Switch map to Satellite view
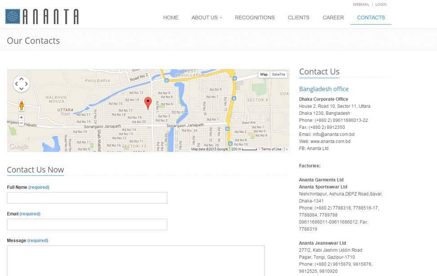 click(x=278, y=74)
